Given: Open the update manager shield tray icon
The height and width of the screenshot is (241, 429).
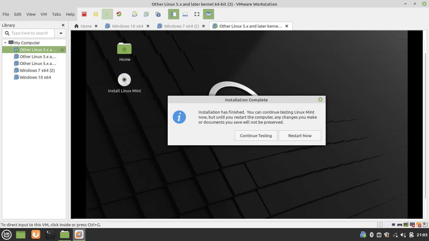Looking at the screenshot, I should coord(387,235).
